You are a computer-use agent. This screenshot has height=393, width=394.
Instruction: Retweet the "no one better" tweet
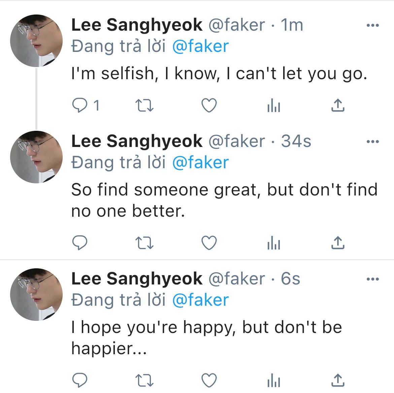coord(144,243)
